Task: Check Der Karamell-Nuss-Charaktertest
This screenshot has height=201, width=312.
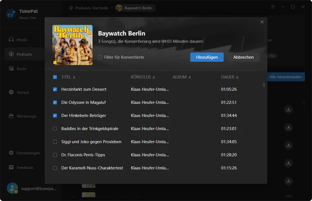Action: tap(55, 168)
